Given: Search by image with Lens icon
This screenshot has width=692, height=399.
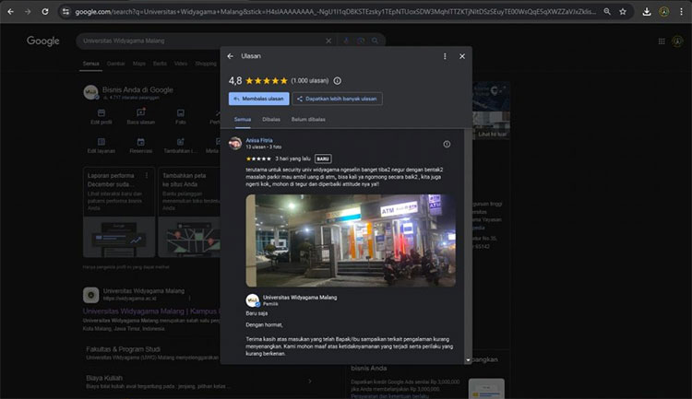Looking at the screenshot, I should coord(361,41).
